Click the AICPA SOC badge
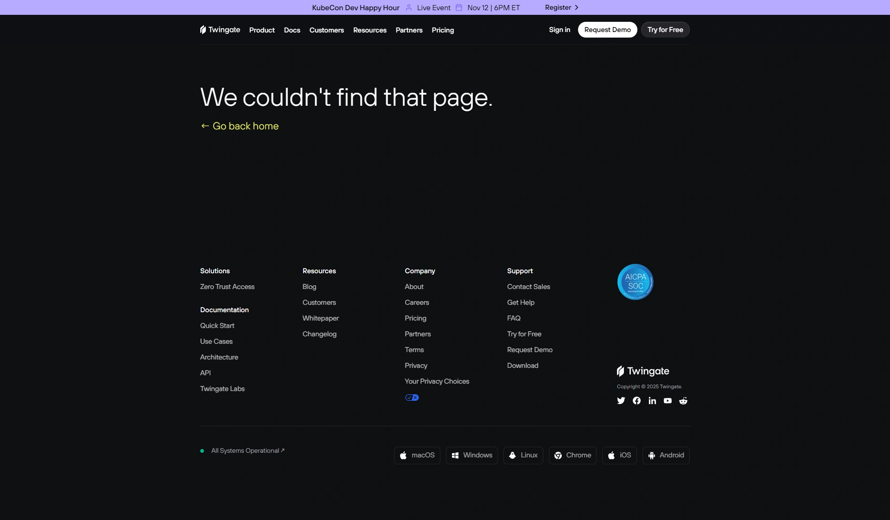This screenshot has width=890, height=520. [x=635, y=282]
